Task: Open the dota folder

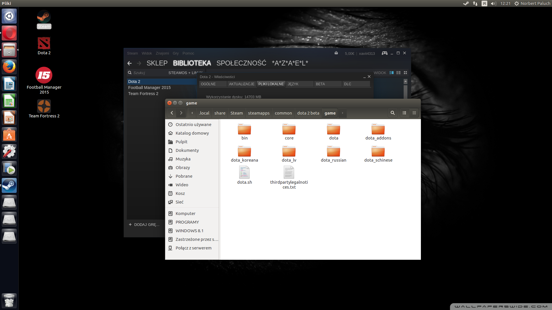Action: [333, 132]
